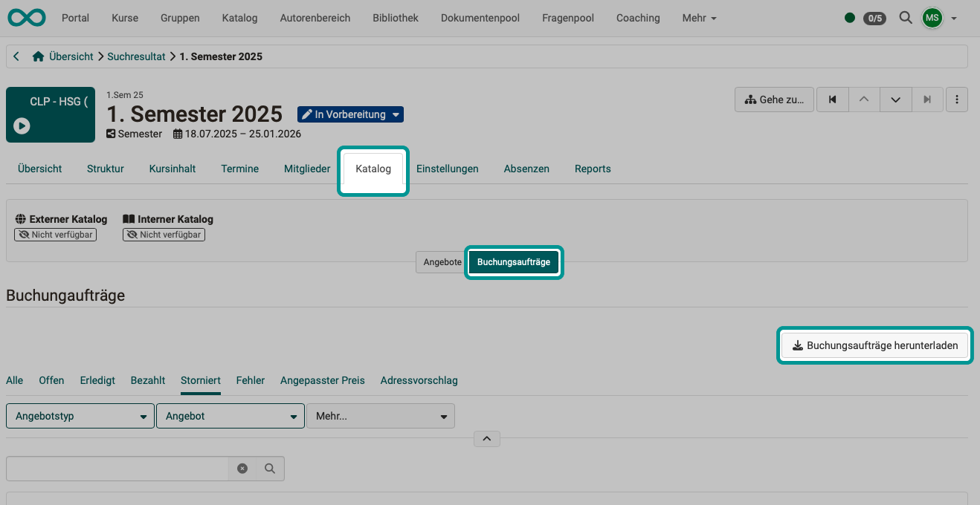Open the "Mehr..." filter dropdown
The image size is (980, 505).
tap(381, 416)
